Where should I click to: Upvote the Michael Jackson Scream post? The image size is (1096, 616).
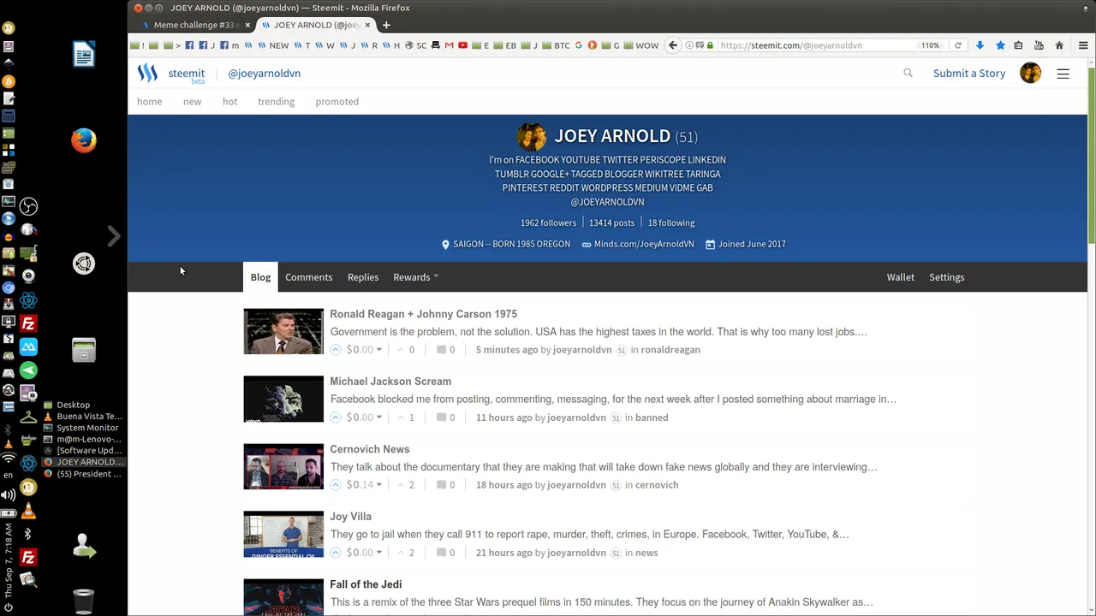pos(336,418)
